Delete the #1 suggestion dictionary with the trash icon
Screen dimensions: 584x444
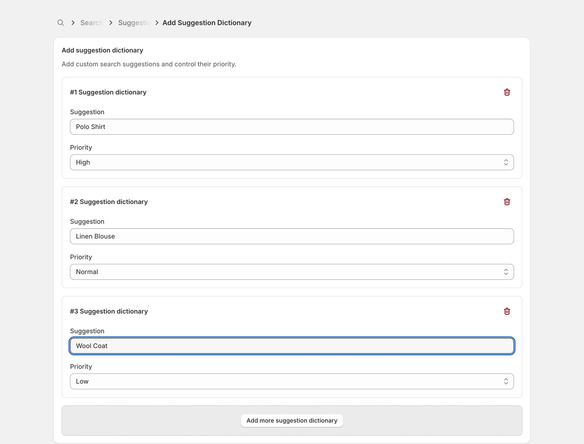pos(507,92)
